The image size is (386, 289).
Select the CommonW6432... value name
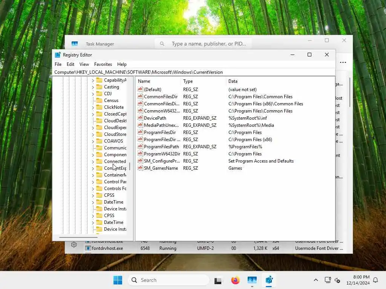(162, 111)
